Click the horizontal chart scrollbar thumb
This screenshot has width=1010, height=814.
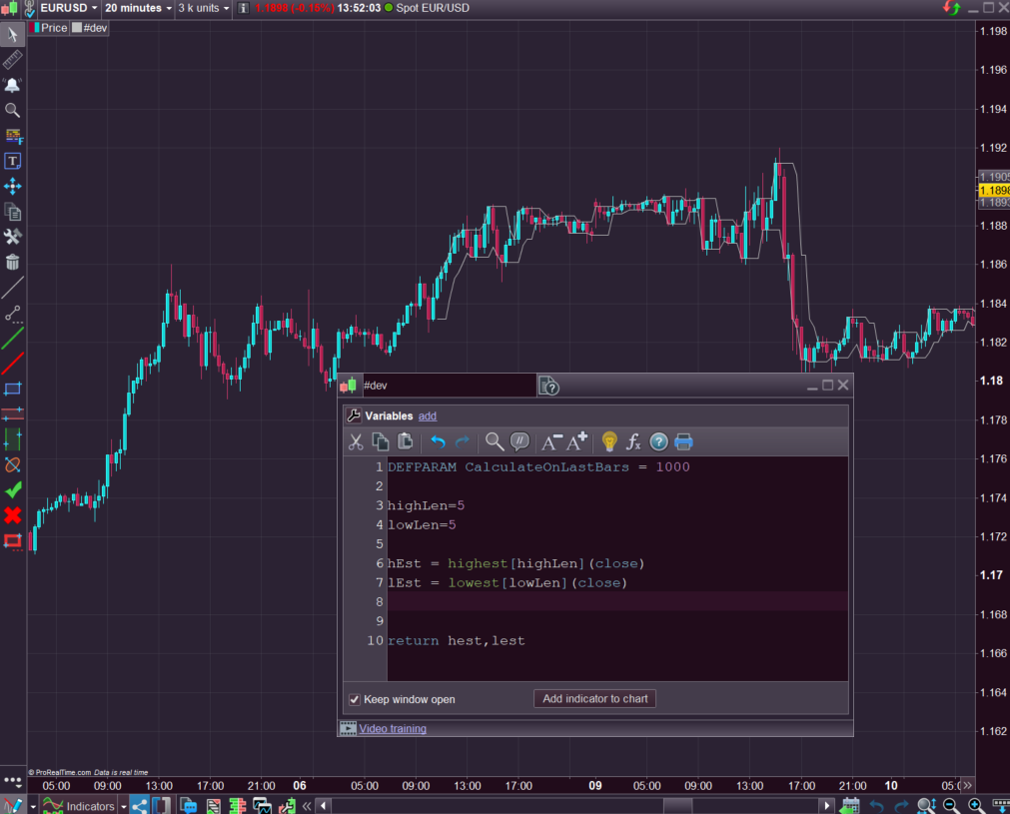[678, 806]
